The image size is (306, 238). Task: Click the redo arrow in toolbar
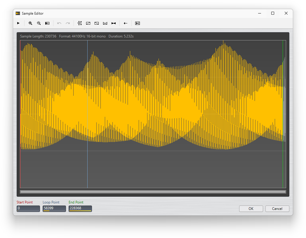[x=68, y=23]
